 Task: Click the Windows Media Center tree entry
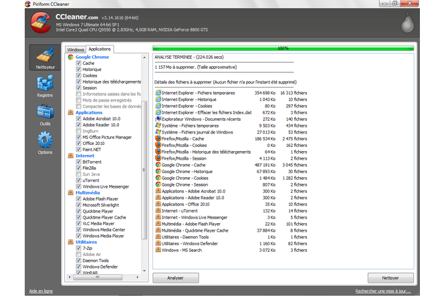click(x=104, y=230)
